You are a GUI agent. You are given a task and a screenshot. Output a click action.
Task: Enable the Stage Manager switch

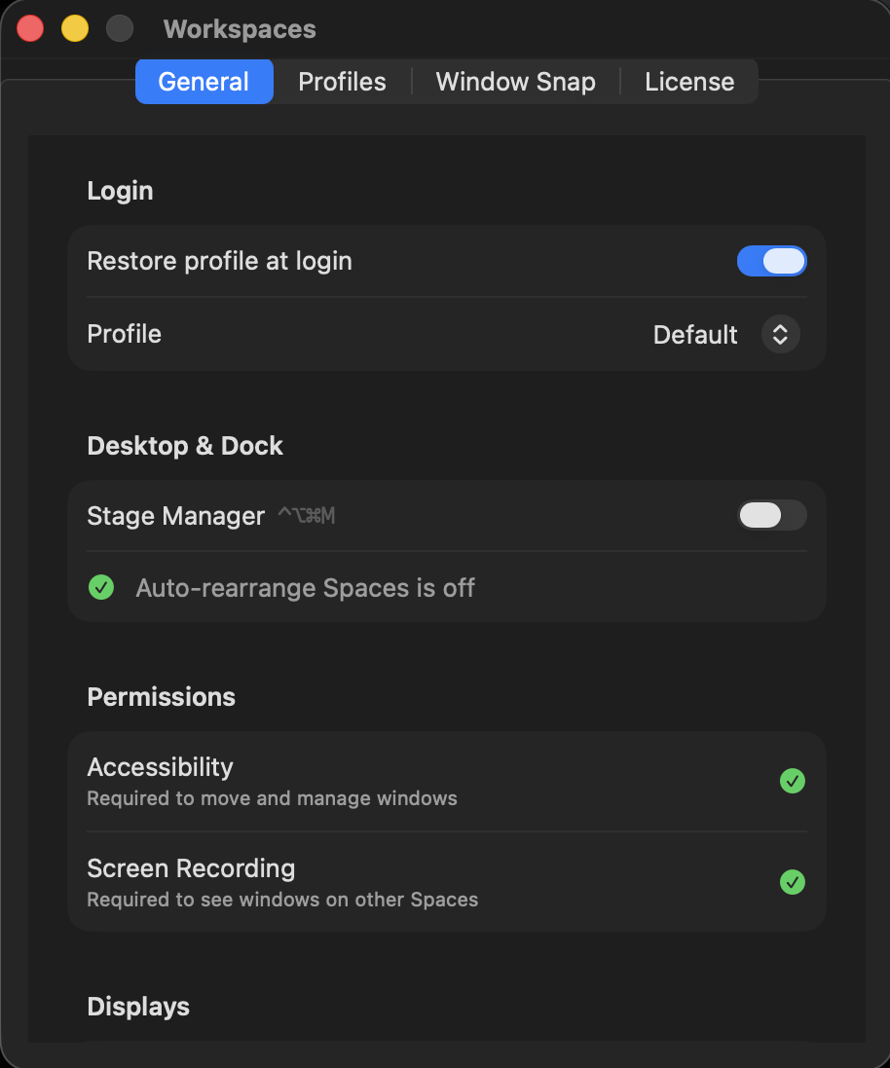[x=771, y=515]
